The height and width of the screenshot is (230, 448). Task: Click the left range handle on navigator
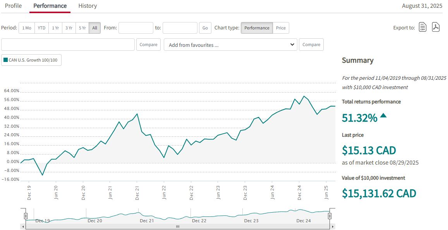(26, 216)
